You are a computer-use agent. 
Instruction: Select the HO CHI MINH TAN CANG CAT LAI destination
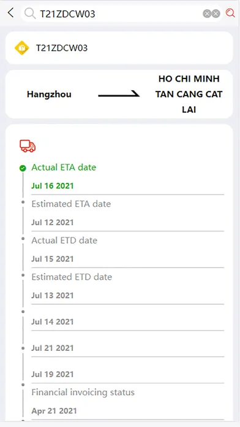point(189,94)
